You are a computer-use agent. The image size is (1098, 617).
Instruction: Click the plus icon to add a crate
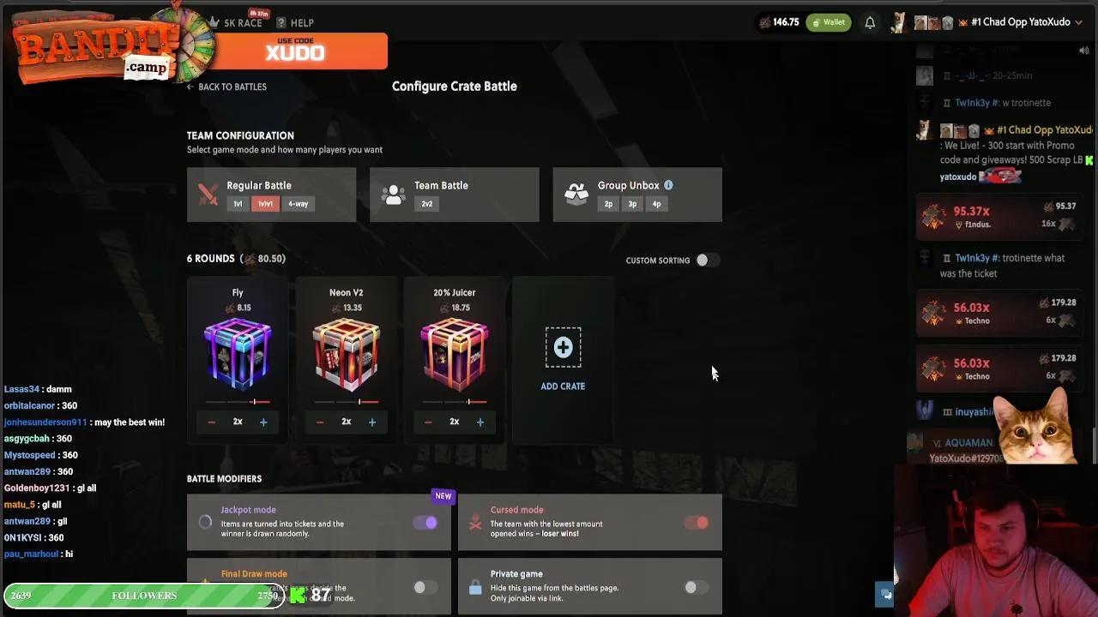click(x=563, y=347)
